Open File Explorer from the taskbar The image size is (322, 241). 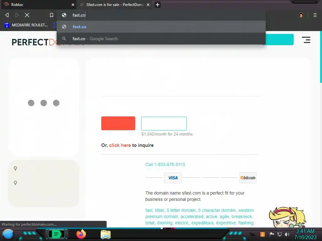click(x=106, y=234)
